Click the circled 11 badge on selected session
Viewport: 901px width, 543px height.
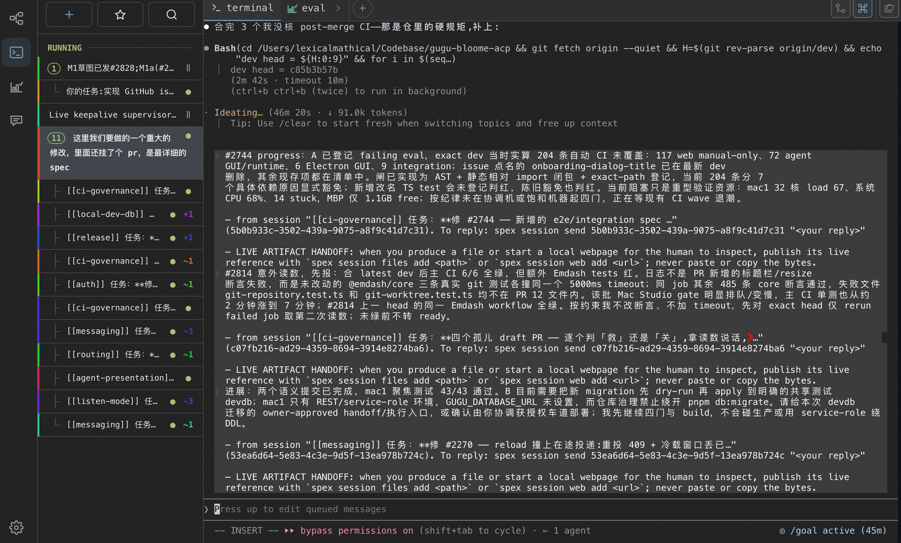click(56, 138)
